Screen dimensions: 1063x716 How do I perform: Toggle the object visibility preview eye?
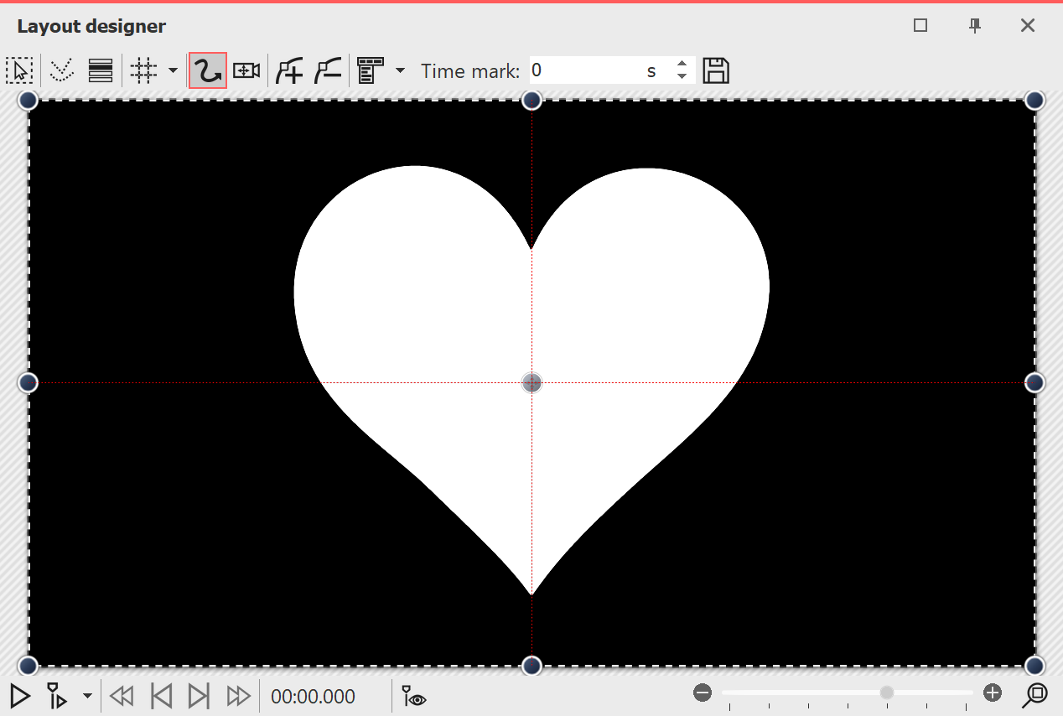pyautogui.click(x=412, y=697)
